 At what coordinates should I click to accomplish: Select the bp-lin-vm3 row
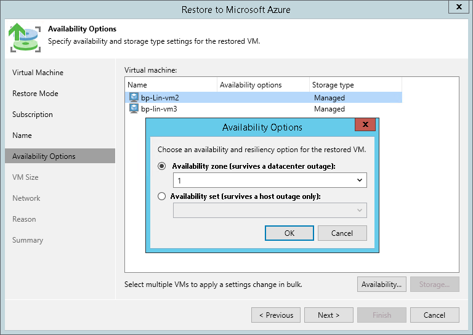pos(264,109)
